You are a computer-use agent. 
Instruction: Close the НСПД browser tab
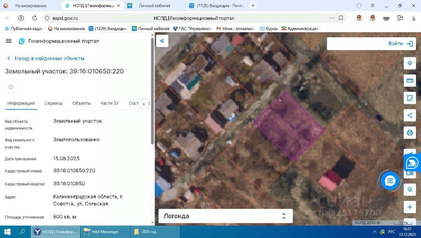pyautogui.click(x=118, y=6)
